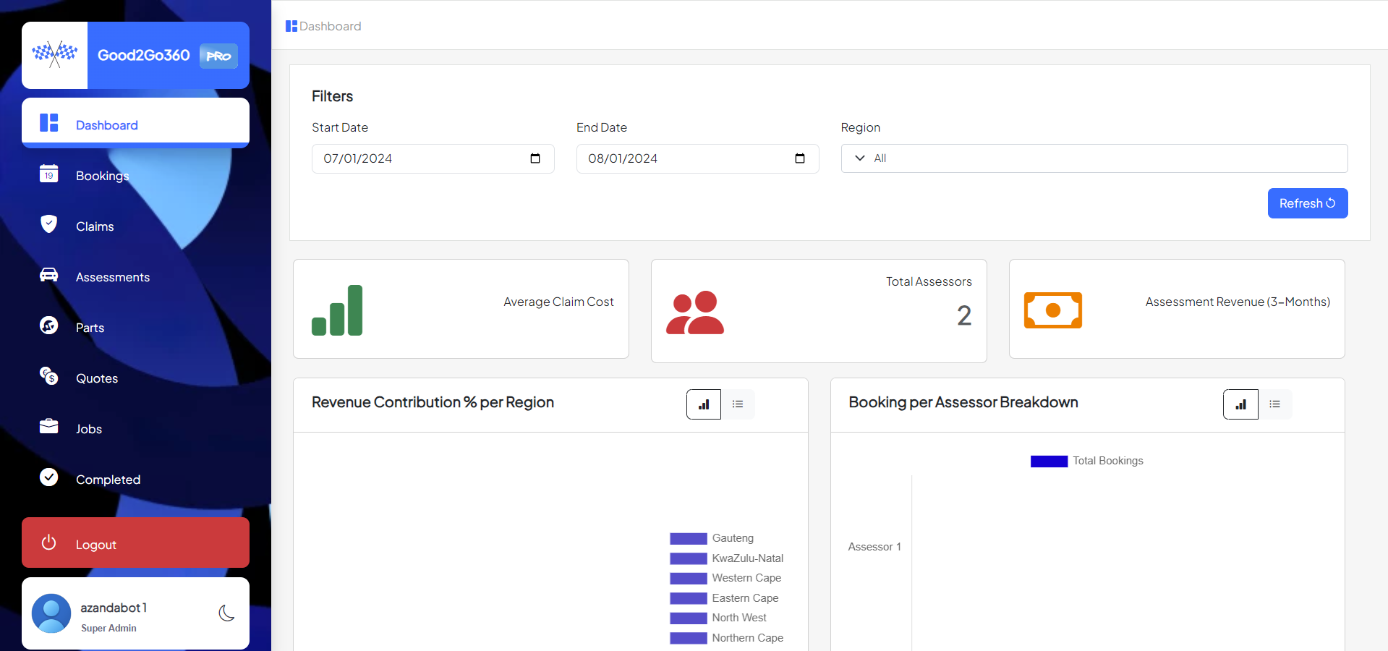Go to Claims in the sidebar

(135, 226)
